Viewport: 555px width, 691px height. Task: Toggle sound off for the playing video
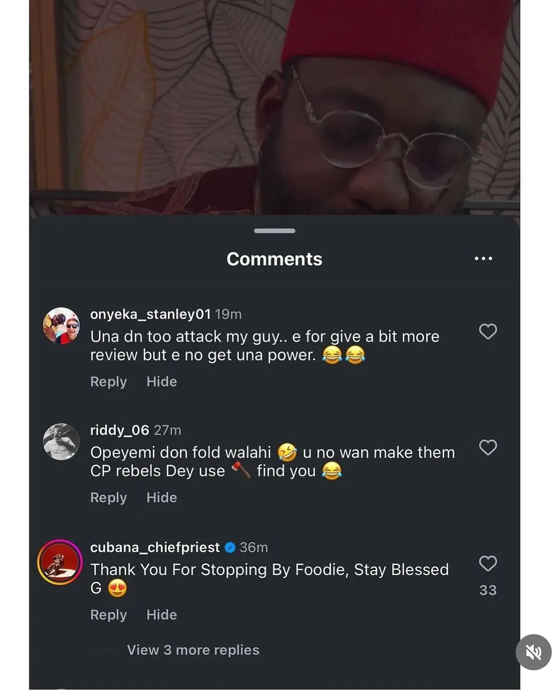tap(533, 652)
